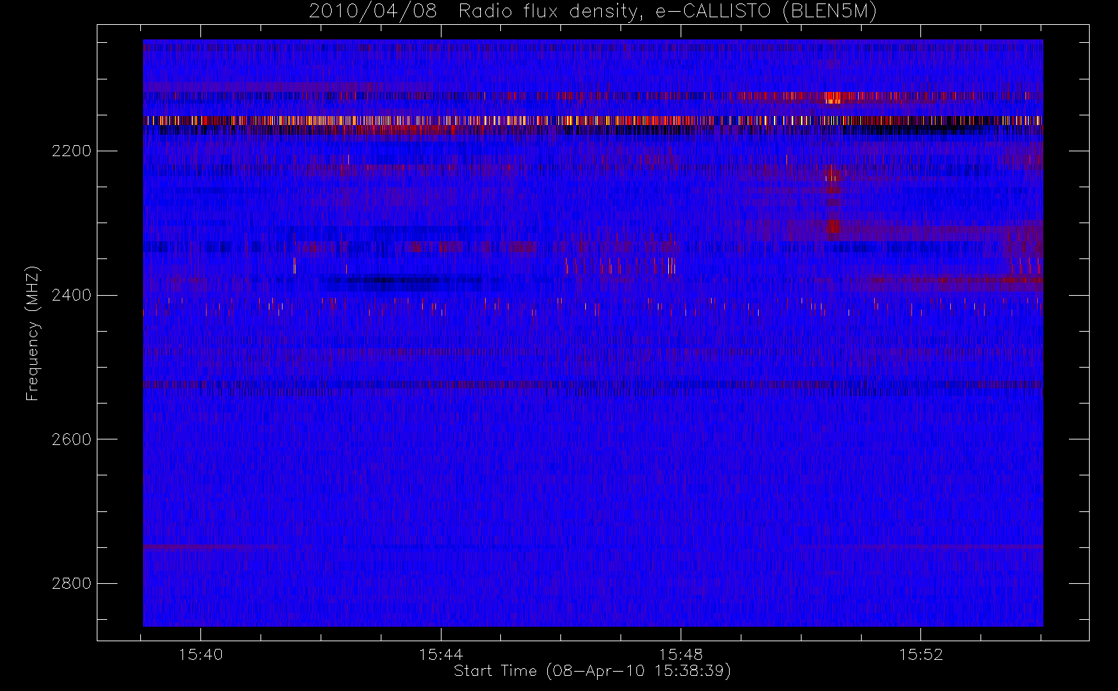Viewport: 1118px width, 691px height.
Task: Click the "Frequency (MHZ)" axis label
Action: point(32,334)
